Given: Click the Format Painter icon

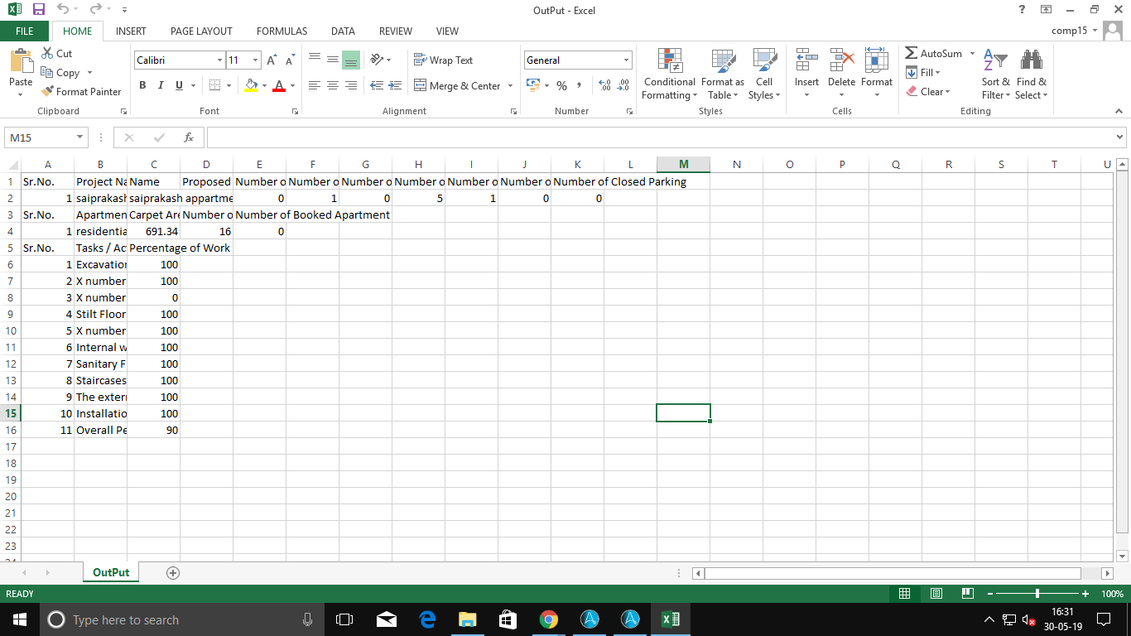Looking at the screenshot, I should (x=48, y=92).
